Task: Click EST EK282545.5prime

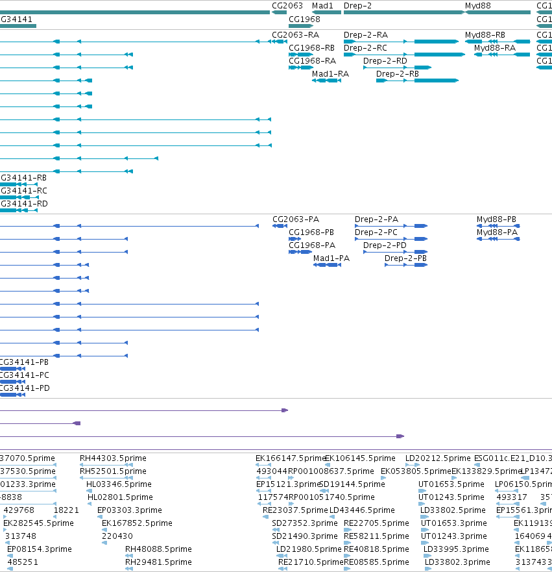Action: tap(38, 523)
